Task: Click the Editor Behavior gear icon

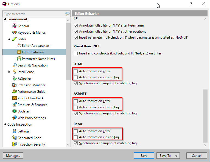Action: click(19, 52)
